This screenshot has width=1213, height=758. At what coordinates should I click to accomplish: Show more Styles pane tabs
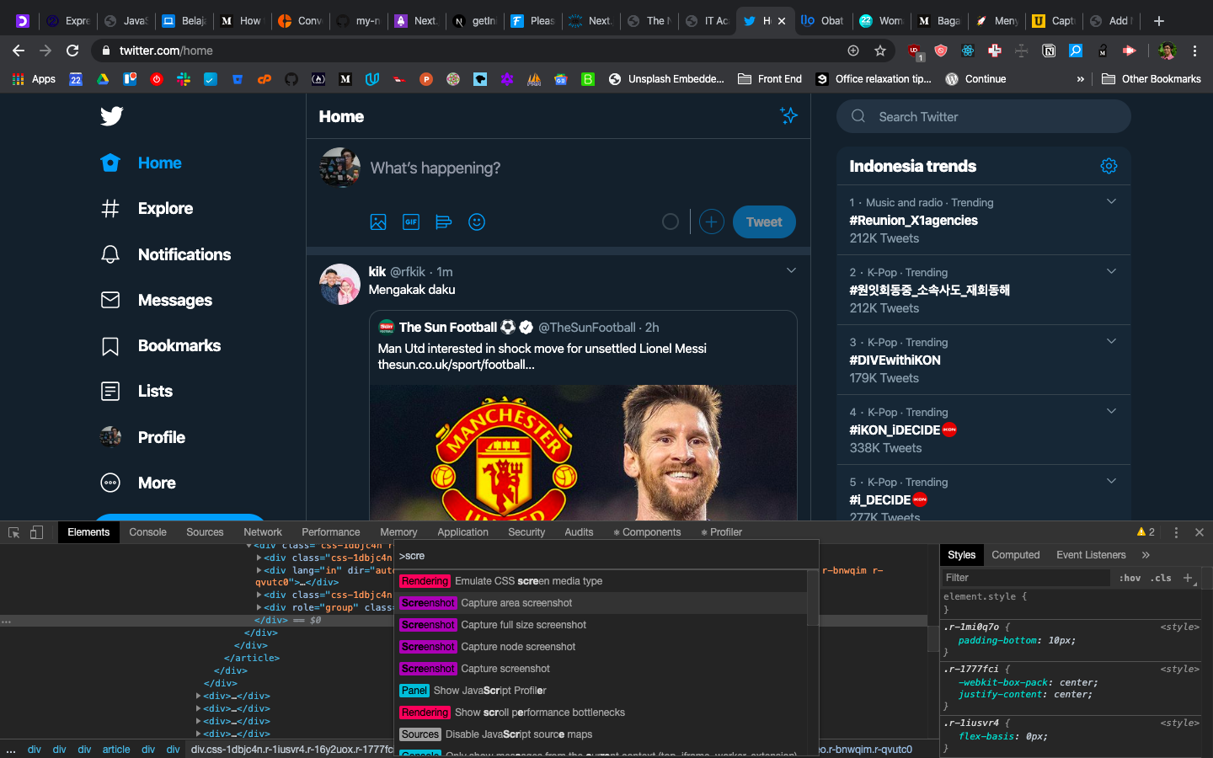point(1146,555)
